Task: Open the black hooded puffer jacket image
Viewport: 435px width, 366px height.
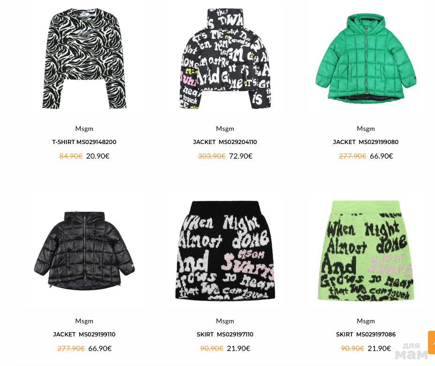Action: pos(84,251)
